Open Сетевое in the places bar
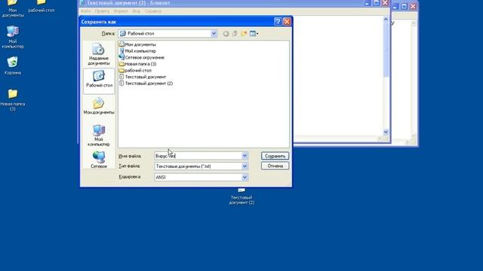Screen dimensions: 483x271 click(x=99, y=160)
